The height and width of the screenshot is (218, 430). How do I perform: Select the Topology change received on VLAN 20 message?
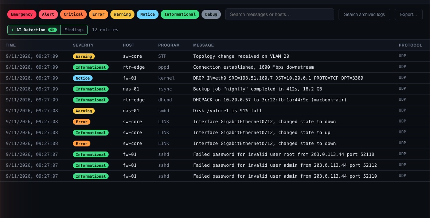coord(241,56)
